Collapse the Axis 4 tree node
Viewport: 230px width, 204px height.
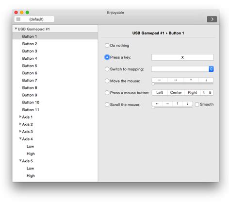point(20,138)
